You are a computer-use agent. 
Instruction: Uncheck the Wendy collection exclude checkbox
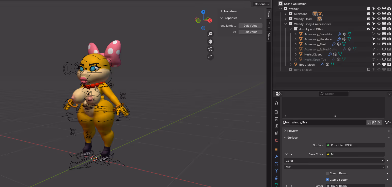click(x=369, y=9)
